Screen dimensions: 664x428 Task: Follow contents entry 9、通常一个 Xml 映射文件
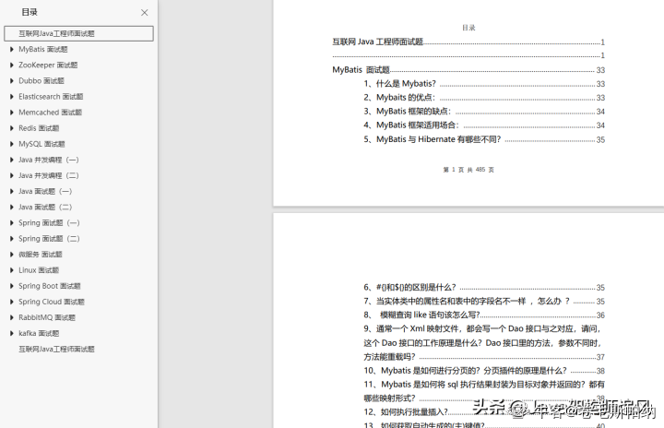(x=484, y=343)
